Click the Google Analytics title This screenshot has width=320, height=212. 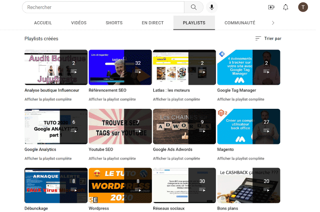[x=40, y=149]
